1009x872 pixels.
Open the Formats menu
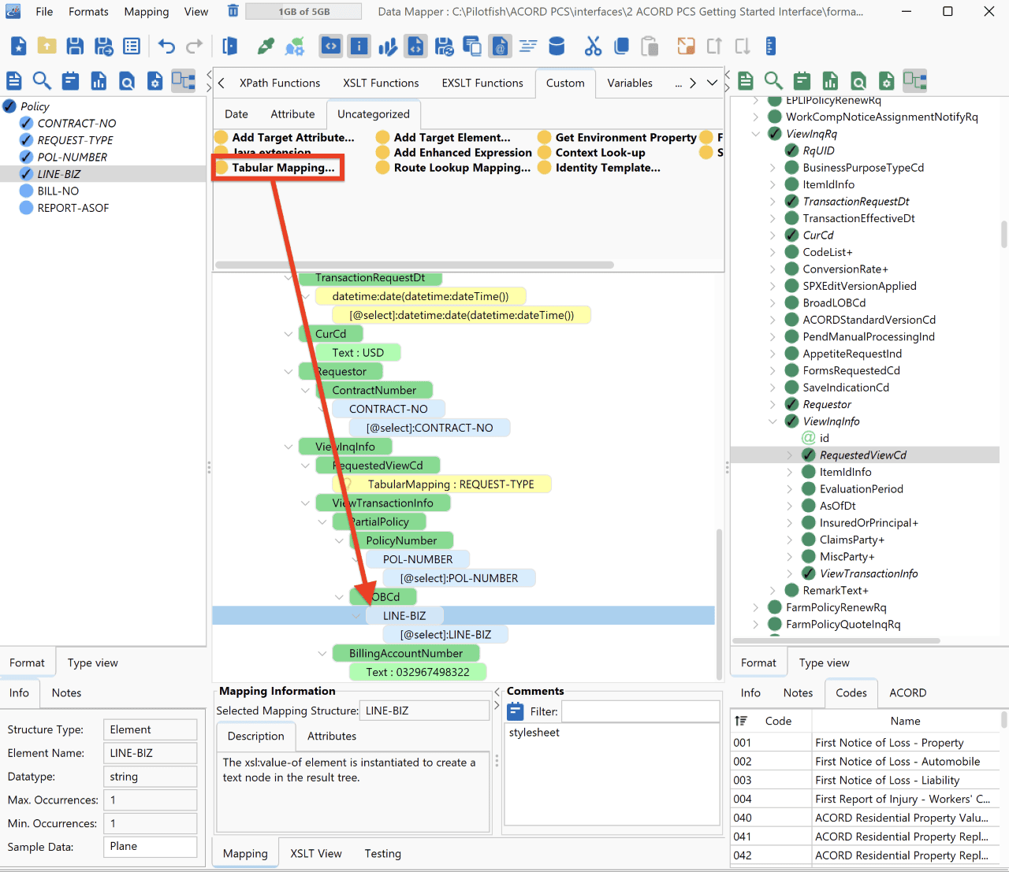pyautogui.click(x=88, y=12)
